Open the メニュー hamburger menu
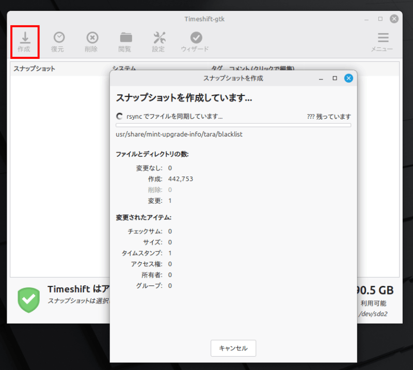Viewport: 413px width, 370px height. 383,38
